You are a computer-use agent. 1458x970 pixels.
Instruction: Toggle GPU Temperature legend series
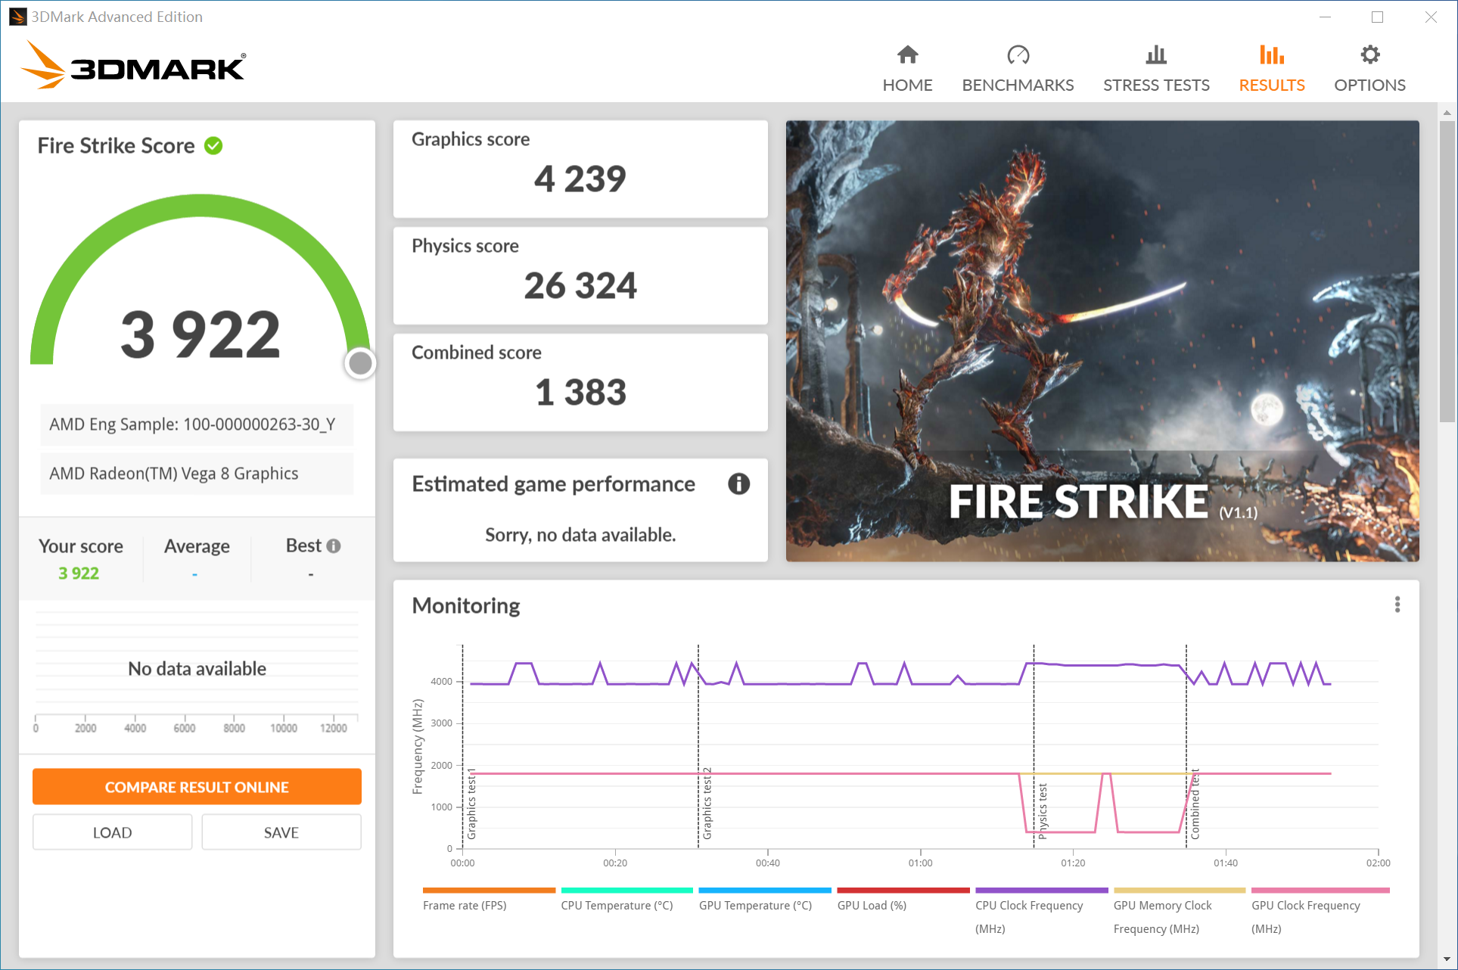tap(764, 900)
